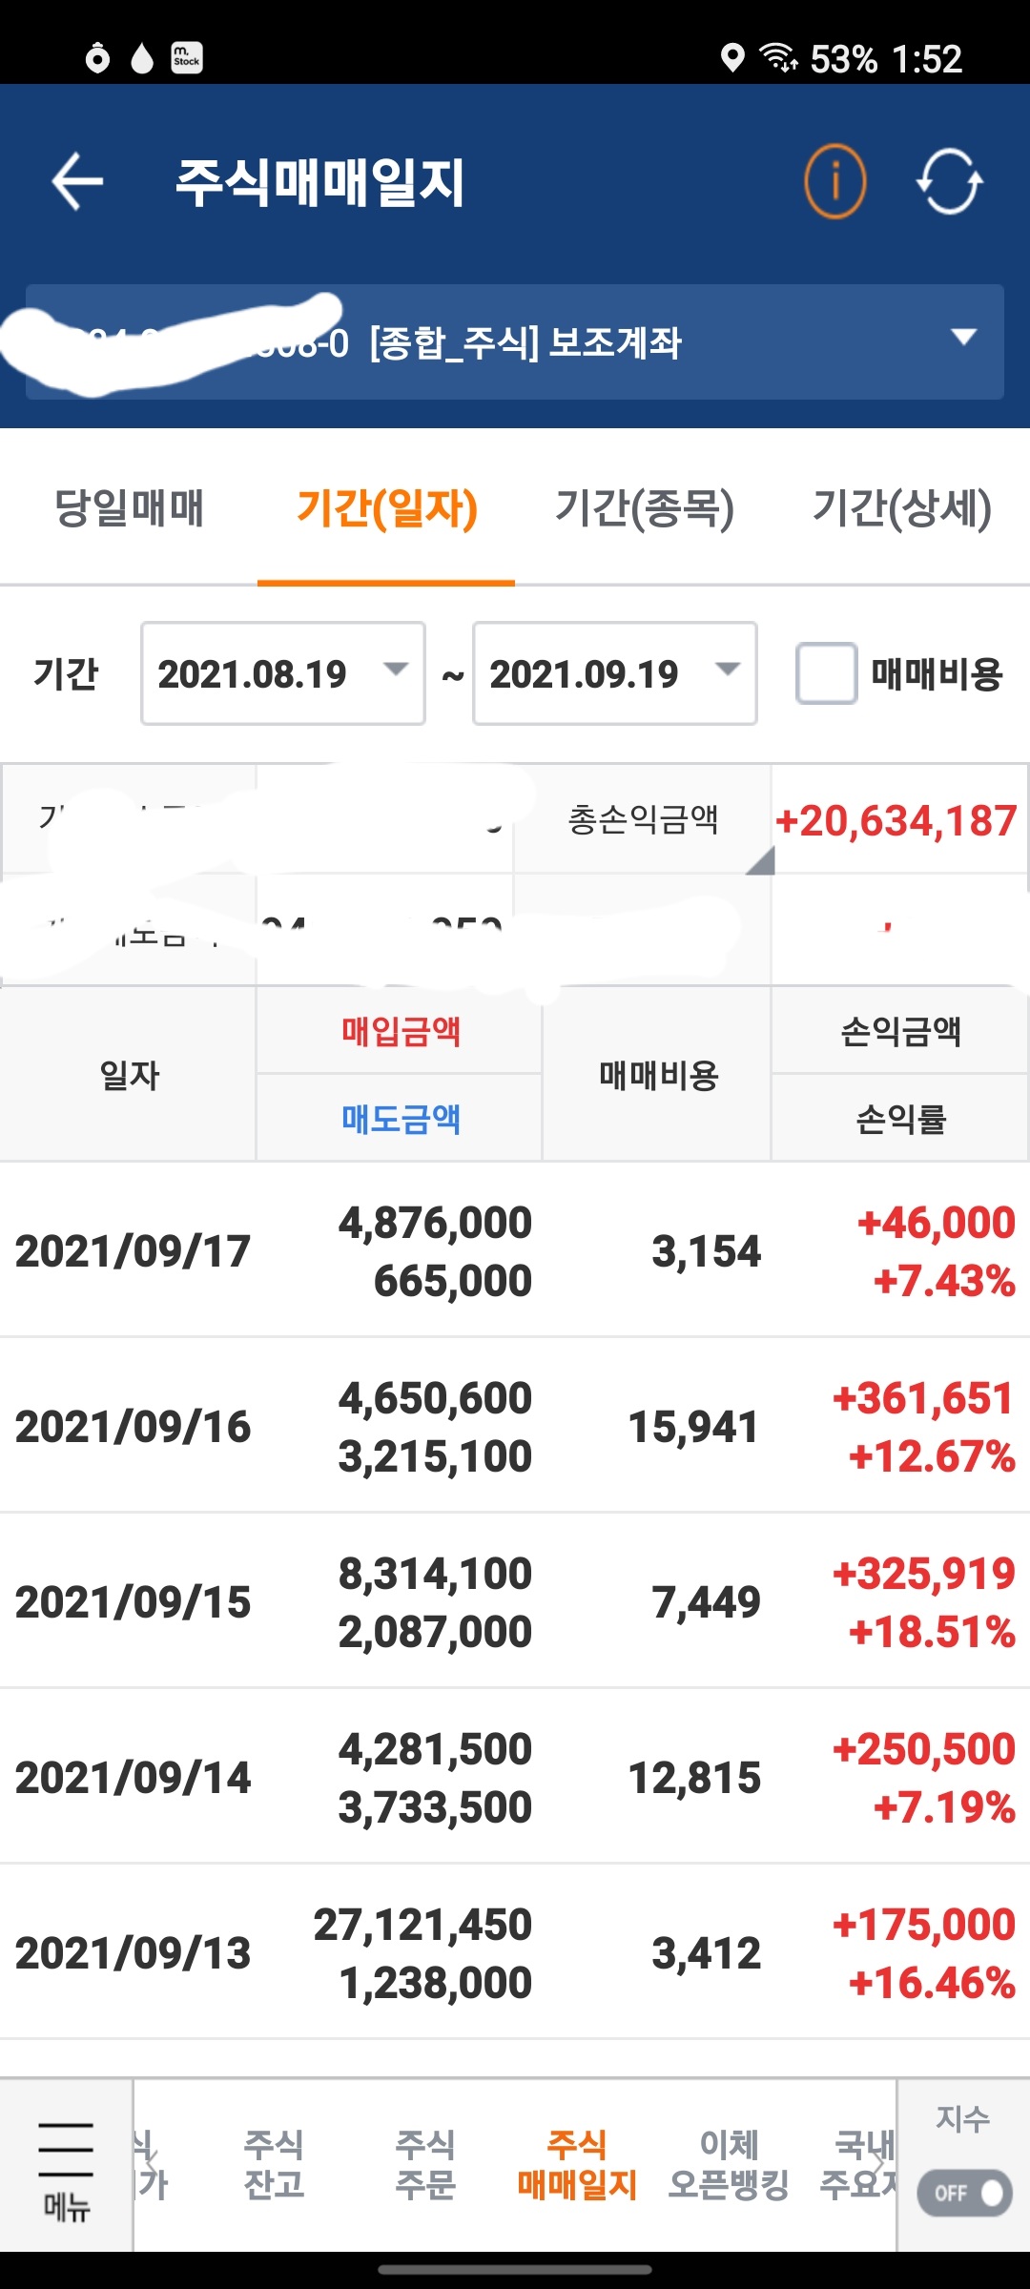This screenshot has width=1030, height=2289.
Task: Go to 주식 주문 in bottom bar
Action: point(425,2165)
